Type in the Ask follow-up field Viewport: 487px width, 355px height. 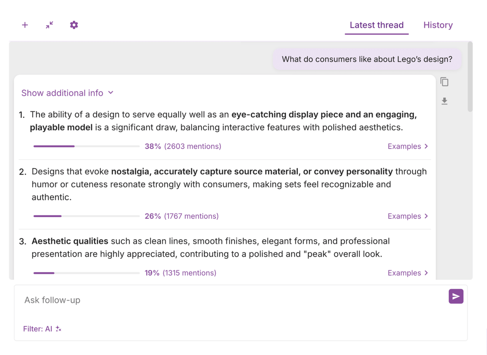[x=228, y=300]
